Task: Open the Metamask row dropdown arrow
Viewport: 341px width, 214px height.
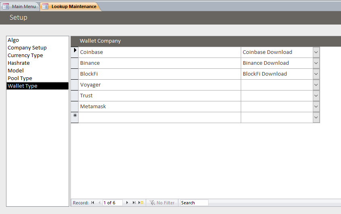Action: (x=316, y=107)
